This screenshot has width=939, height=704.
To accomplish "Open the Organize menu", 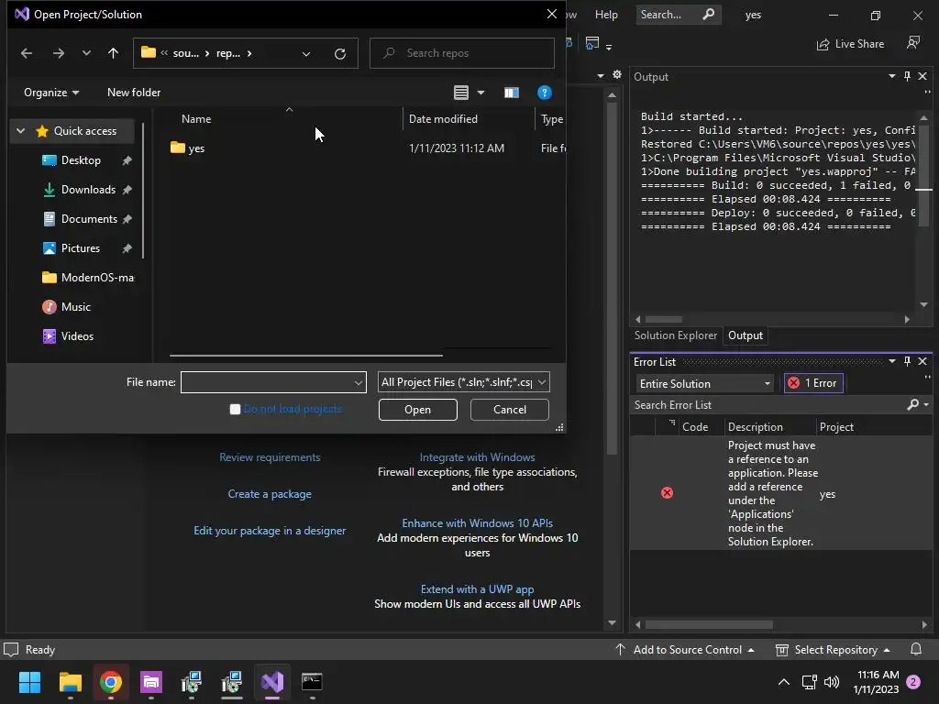I will (51, 93).
